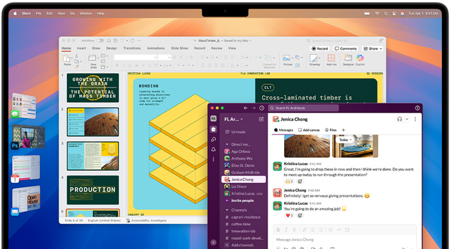
Task: Add reaction to the presentation run-through message
Action: (x=300, y=181)
